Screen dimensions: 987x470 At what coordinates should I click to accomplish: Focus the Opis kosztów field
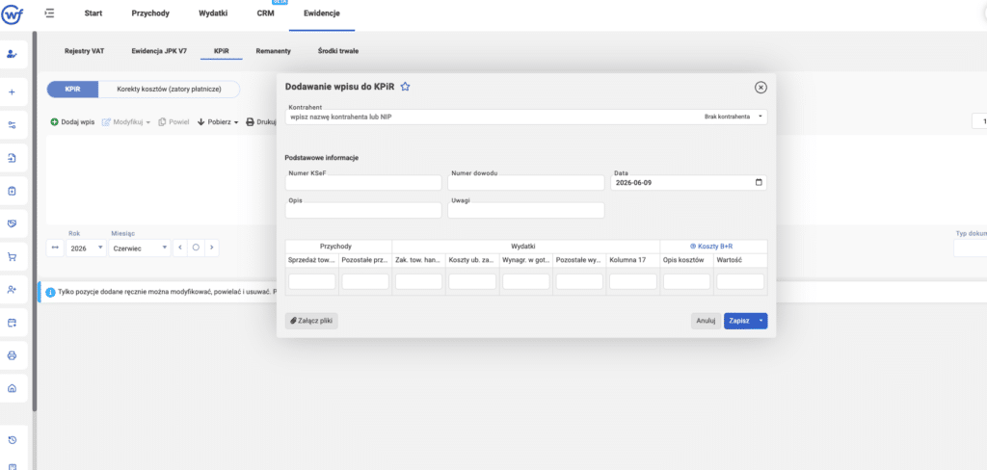click(686, 281)
